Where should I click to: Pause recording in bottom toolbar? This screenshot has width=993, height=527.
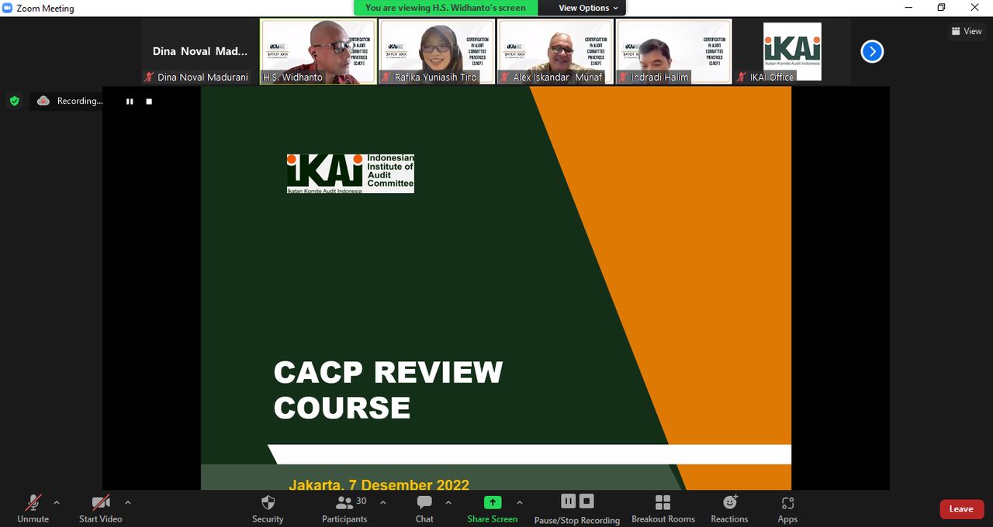coord(568,501)
